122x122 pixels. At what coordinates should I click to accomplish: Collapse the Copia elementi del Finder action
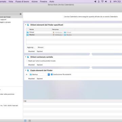(x=26, y=70)
